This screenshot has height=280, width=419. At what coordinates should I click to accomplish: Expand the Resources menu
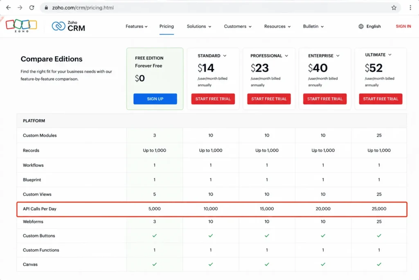[x=277, y=26]
